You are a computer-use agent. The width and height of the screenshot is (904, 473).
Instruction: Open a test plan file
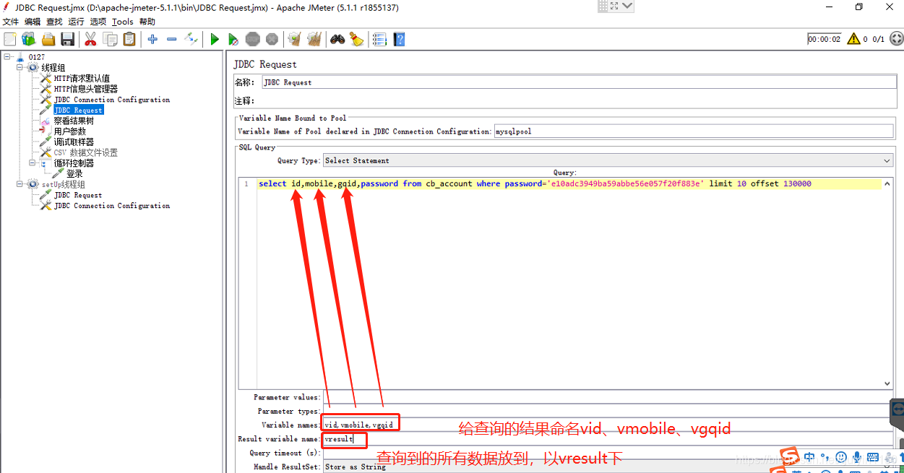(48, 39)
